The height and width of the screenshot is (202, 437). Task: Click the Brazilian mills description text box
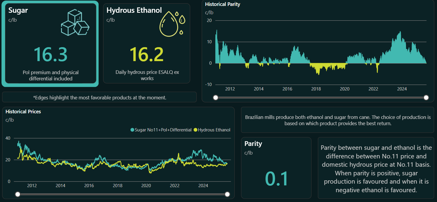tap(338, 120)
